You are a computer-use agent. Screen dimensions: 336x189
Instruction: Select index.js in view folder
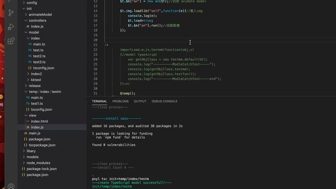[x=37, y=127]
